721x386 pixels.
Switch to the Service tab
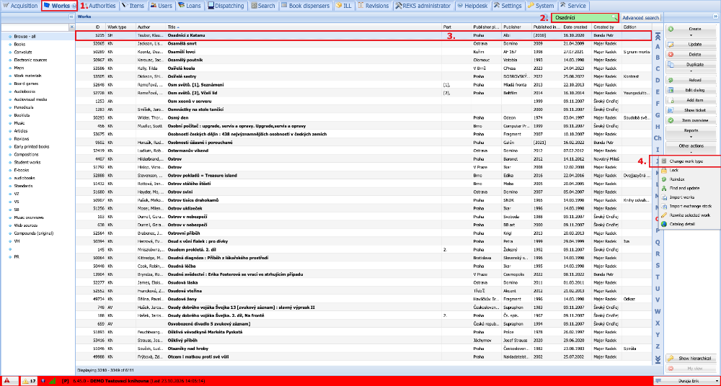pos(573,6)
